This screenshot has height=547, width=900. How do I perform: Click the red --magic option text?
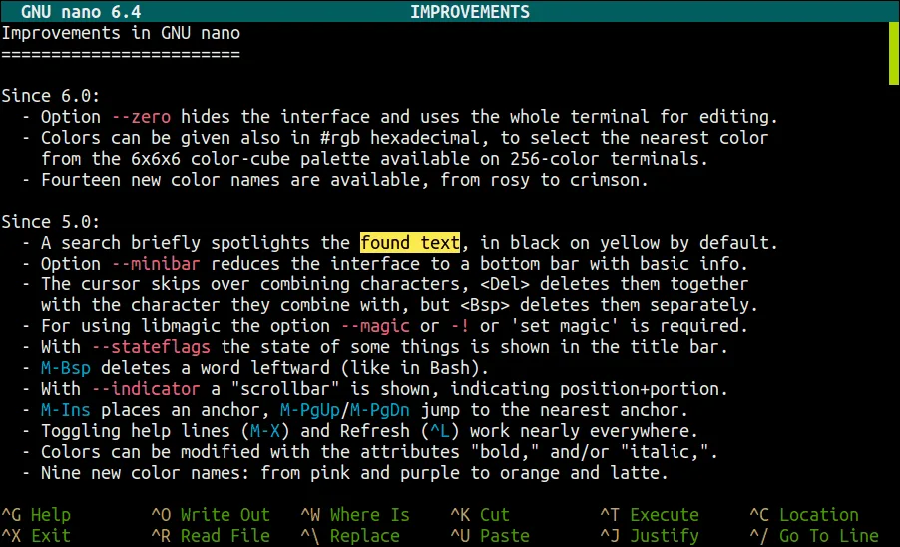tap(375, 326)
